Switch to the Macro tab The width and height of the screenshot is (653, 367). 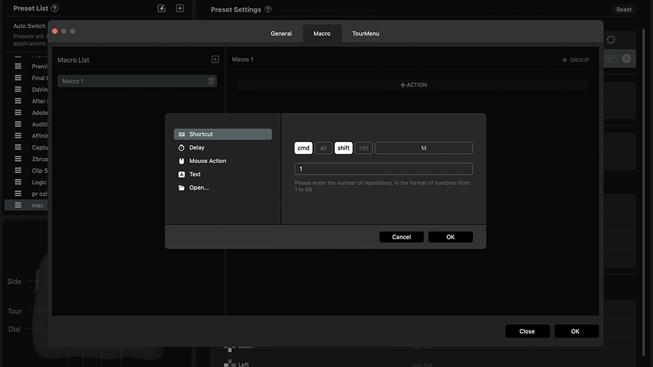pyautogui.click(x=322, y=34)
